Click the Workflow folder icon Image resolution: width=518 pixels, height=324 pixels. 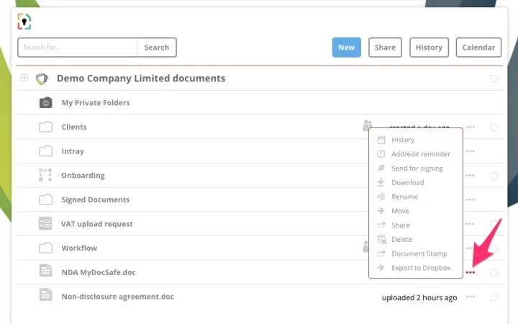pos(45,248)
